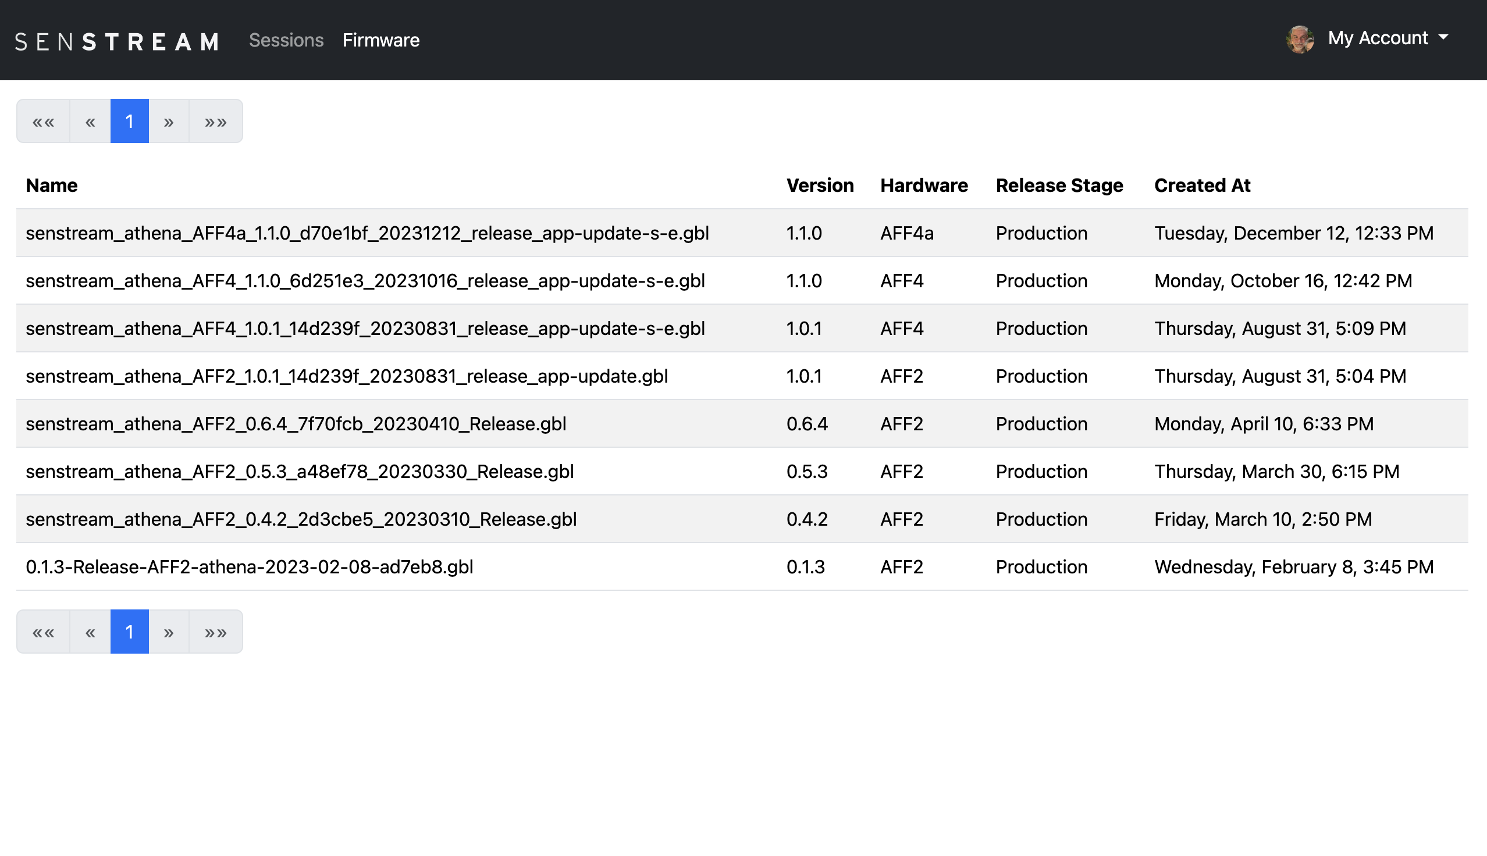1487x856 pixels.
Task: Click the AFF4a 1.1.0 firmware file name
Action: tap(367, 233)
